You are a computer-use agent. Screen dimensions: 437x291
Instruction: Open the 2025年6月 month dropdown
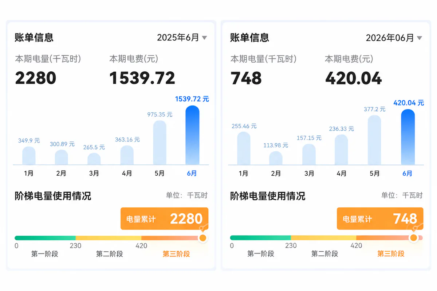(x=182, y=37)
